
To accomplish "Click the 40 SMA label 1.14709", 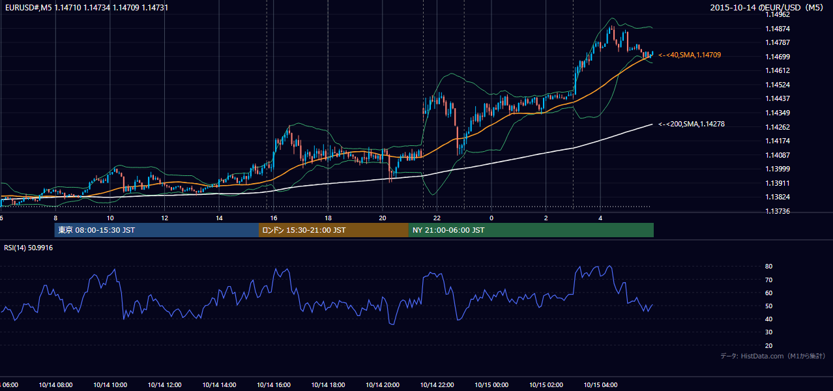I will click(690, 55).
